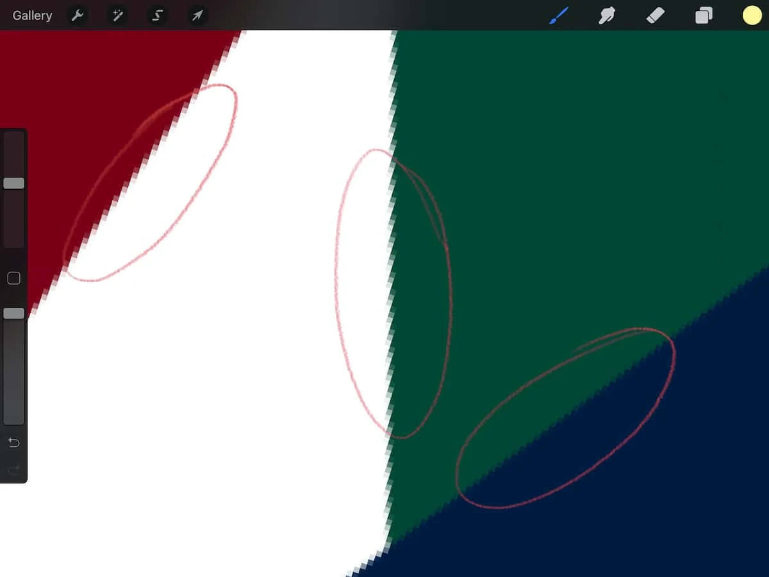Redo the last action
769x577 pixels.
(13, 471)
